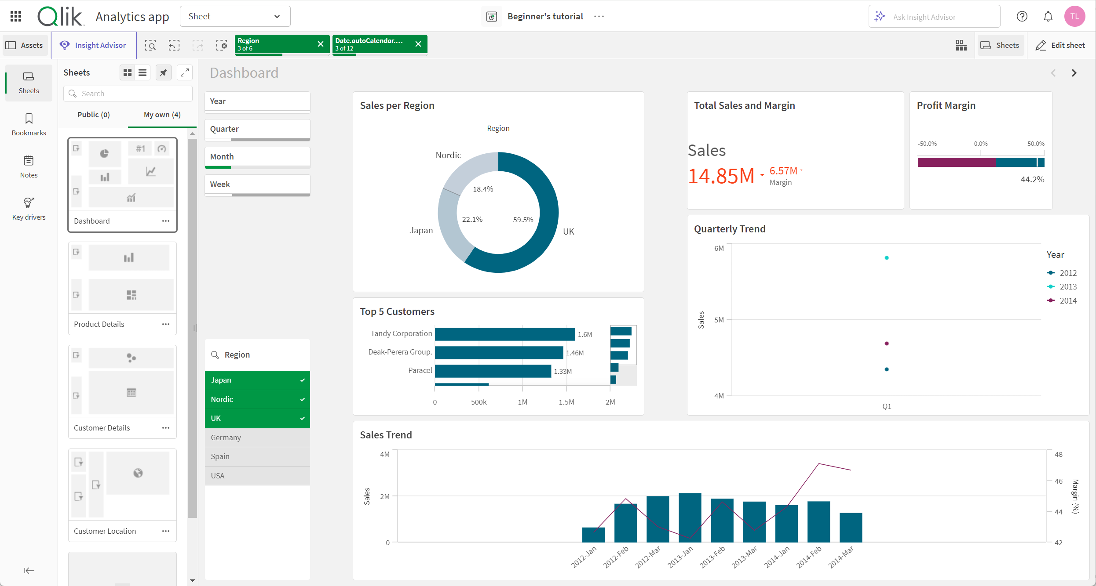Click Edit sheet button

point(1060,46)
